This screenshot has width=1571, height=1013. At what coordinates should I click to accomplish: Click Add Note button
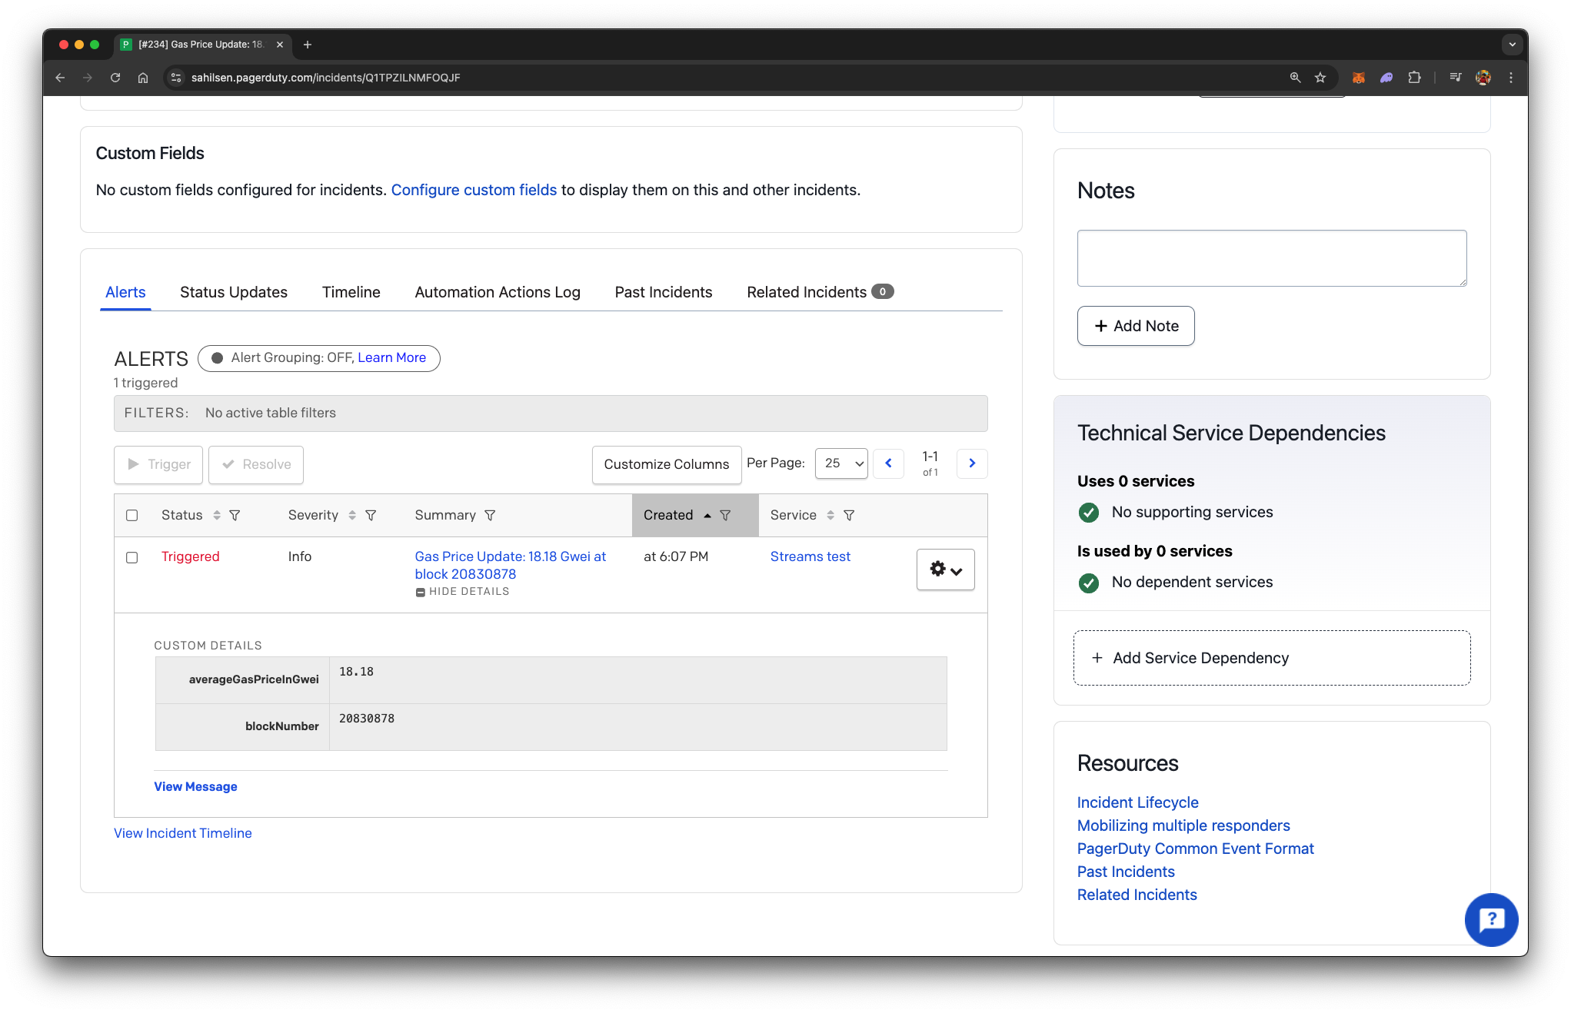point(1136,326)
